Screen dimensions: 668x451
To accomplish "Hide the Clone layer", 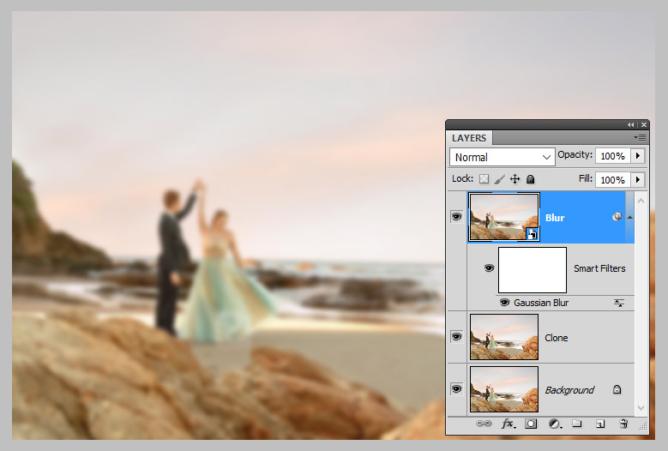I will coord(456,337).
